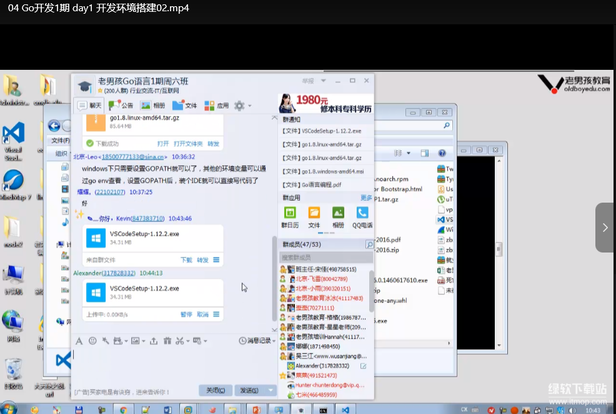Click the magic emoticon wand icon
This screenshot has width=616, height=414.
[x=106, y=341]
